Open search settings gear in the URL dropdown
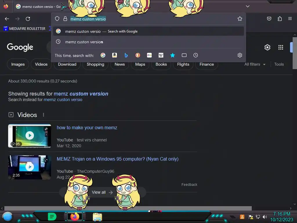 [x=240, y=55]
